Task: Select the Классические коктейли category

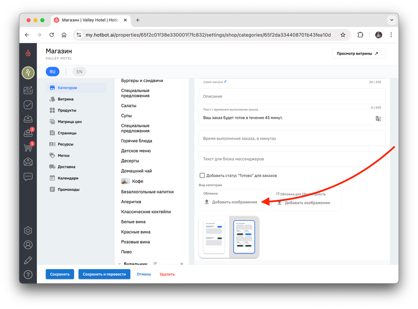Action: tap(146, 212)
